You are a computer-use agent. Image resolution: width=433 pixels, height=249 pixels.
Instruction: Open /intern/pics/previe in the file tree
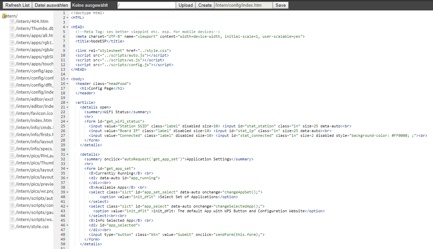(34, 184)
